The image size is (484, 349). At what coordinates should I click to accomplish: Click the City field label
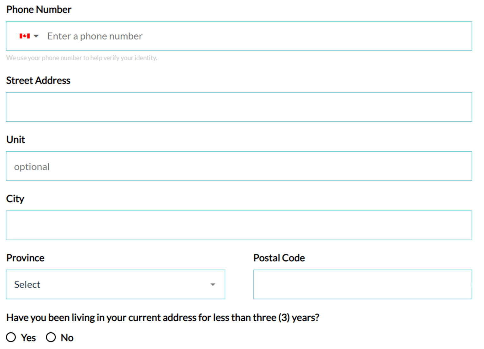(x=15, y=199)
